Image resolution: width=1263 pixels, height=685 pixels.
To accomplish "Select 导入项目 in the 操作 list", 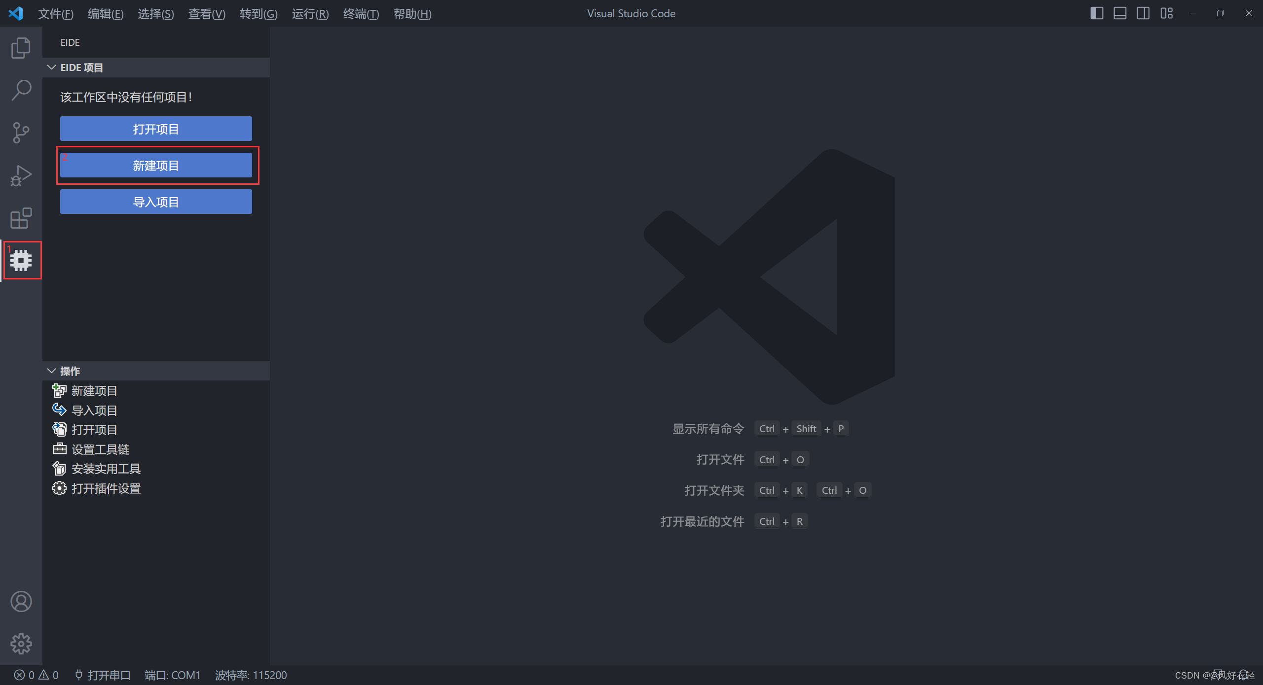I will pyautogui.click(x=95, y=410).
